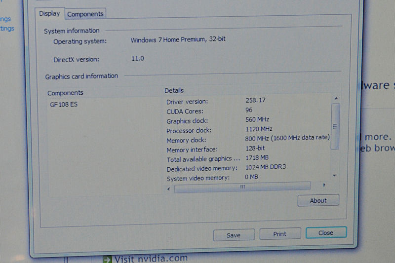Open the Visit nvidia.com link
This screenshot has width=395, height=263.
click(151, 258)
